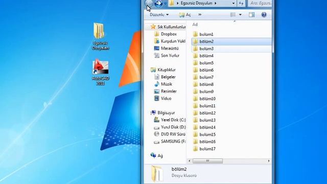
Task: Click the scrollbar right arrow
Action: (269, 161)
